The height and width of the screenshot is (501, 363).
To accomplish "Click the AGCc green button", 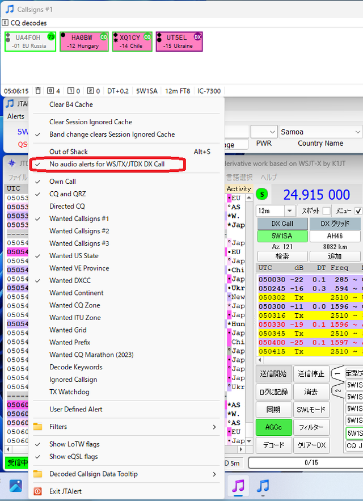I will 273,427.
